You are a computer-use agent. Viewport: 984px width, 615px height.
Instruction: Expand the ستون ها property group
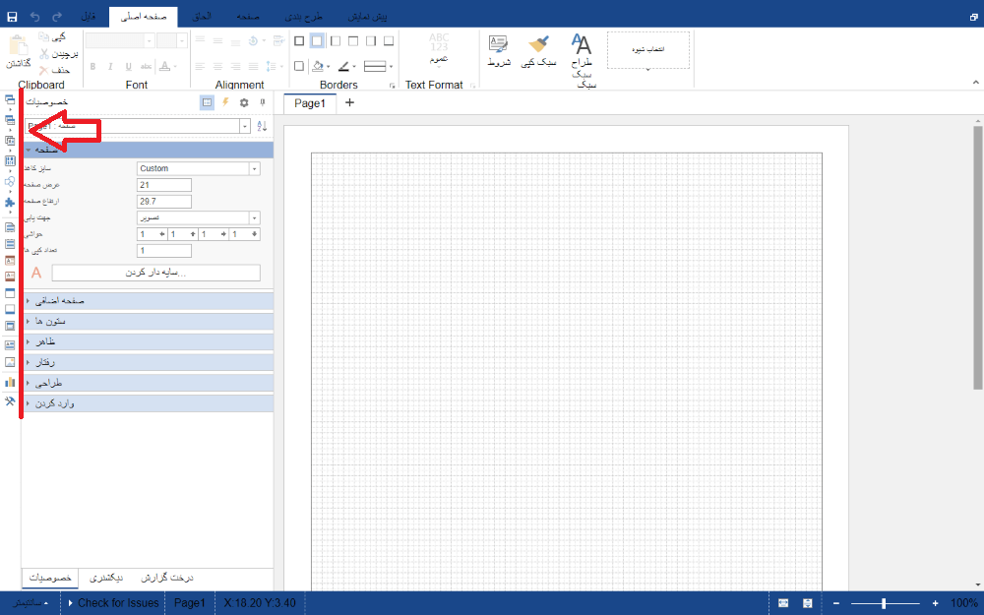[x=148, y=321]
